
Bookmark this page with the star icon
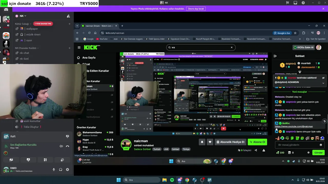295,33
